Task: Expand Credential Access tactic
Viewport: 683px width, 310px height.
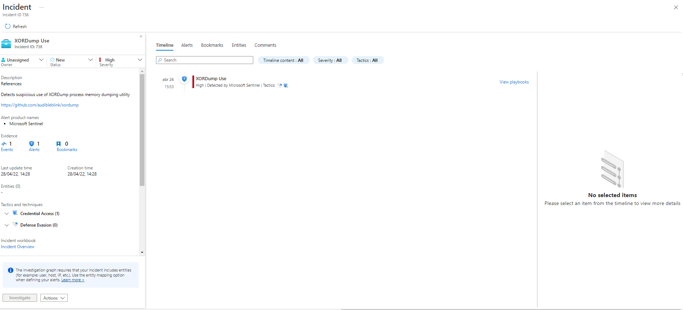Action: (x=6, y=214)
